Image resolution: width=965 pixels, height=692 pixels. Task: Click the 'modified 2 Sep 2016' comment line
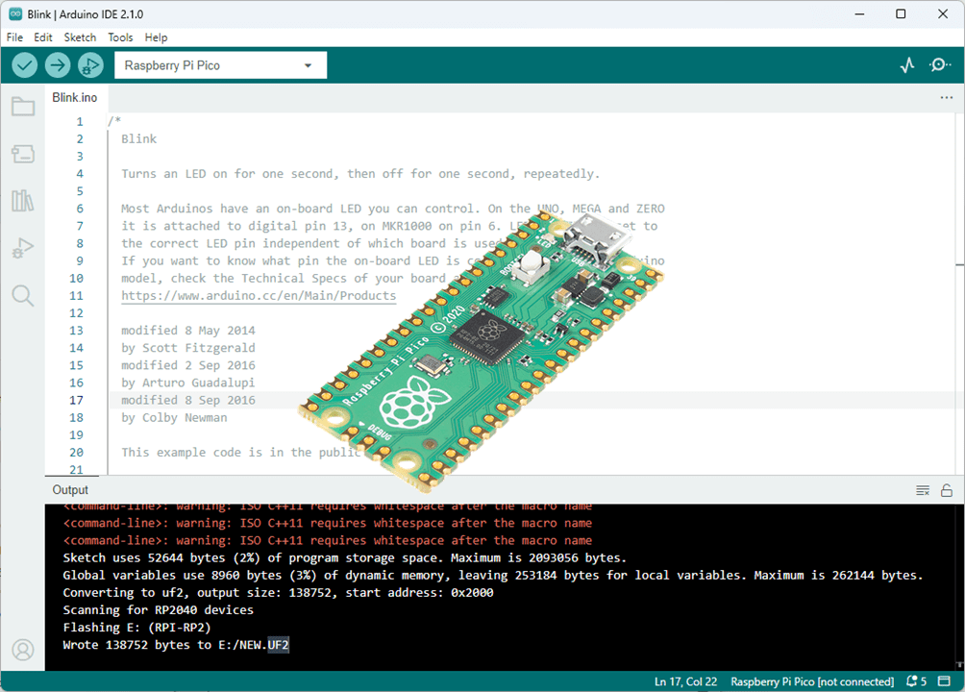tap(188, 365)
